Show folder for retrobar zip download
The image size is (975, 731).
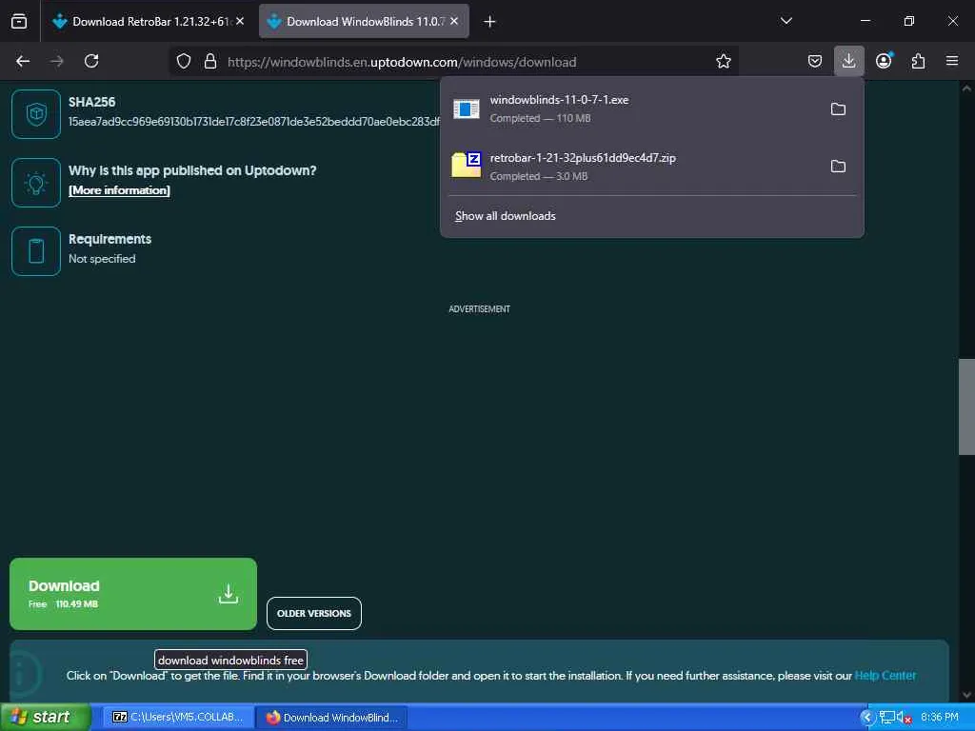[x=838, y=166]
